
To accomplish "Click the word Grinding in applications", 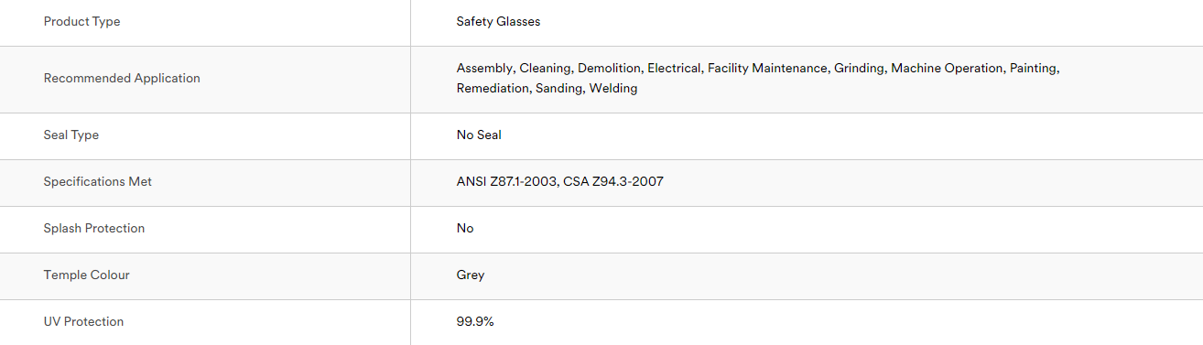I will [859, 69].
